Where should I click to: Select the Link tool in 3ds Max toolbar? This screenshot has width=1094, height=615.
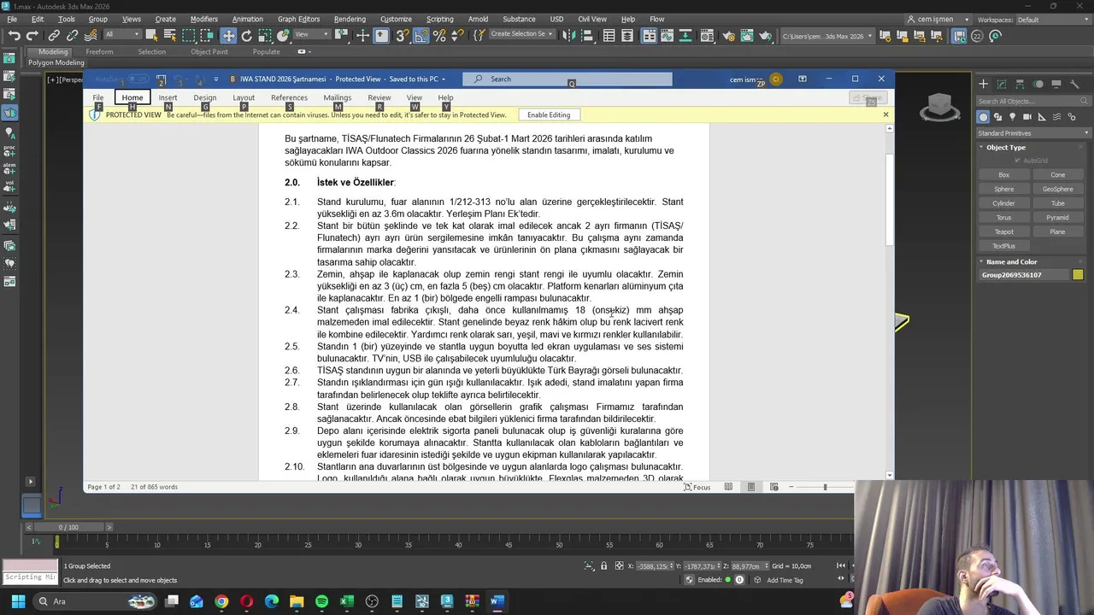click(54, 36)
